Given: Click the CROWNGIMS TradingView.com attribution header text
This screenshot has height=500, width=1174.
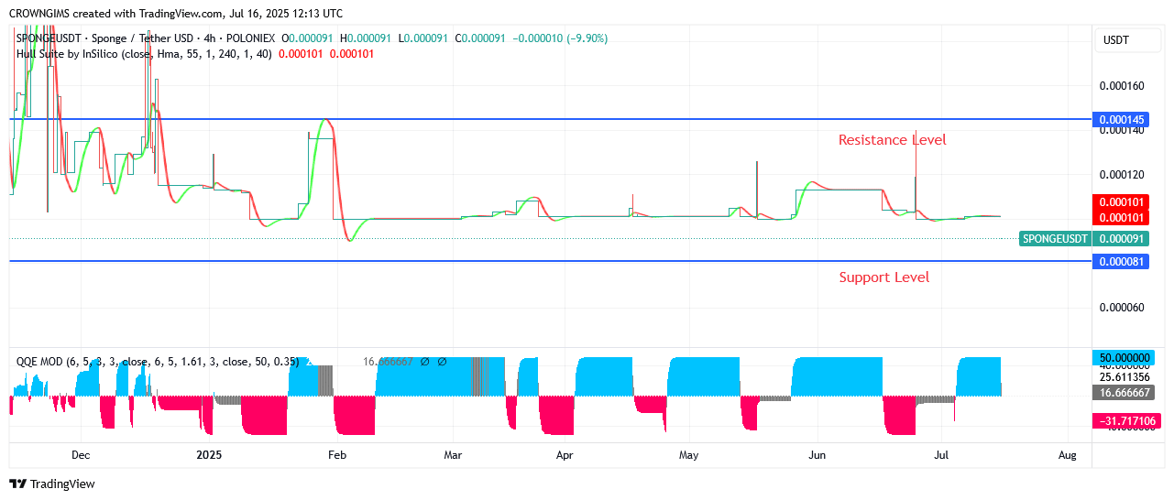Looking at the screenshot, I should [x=176, y=14].
